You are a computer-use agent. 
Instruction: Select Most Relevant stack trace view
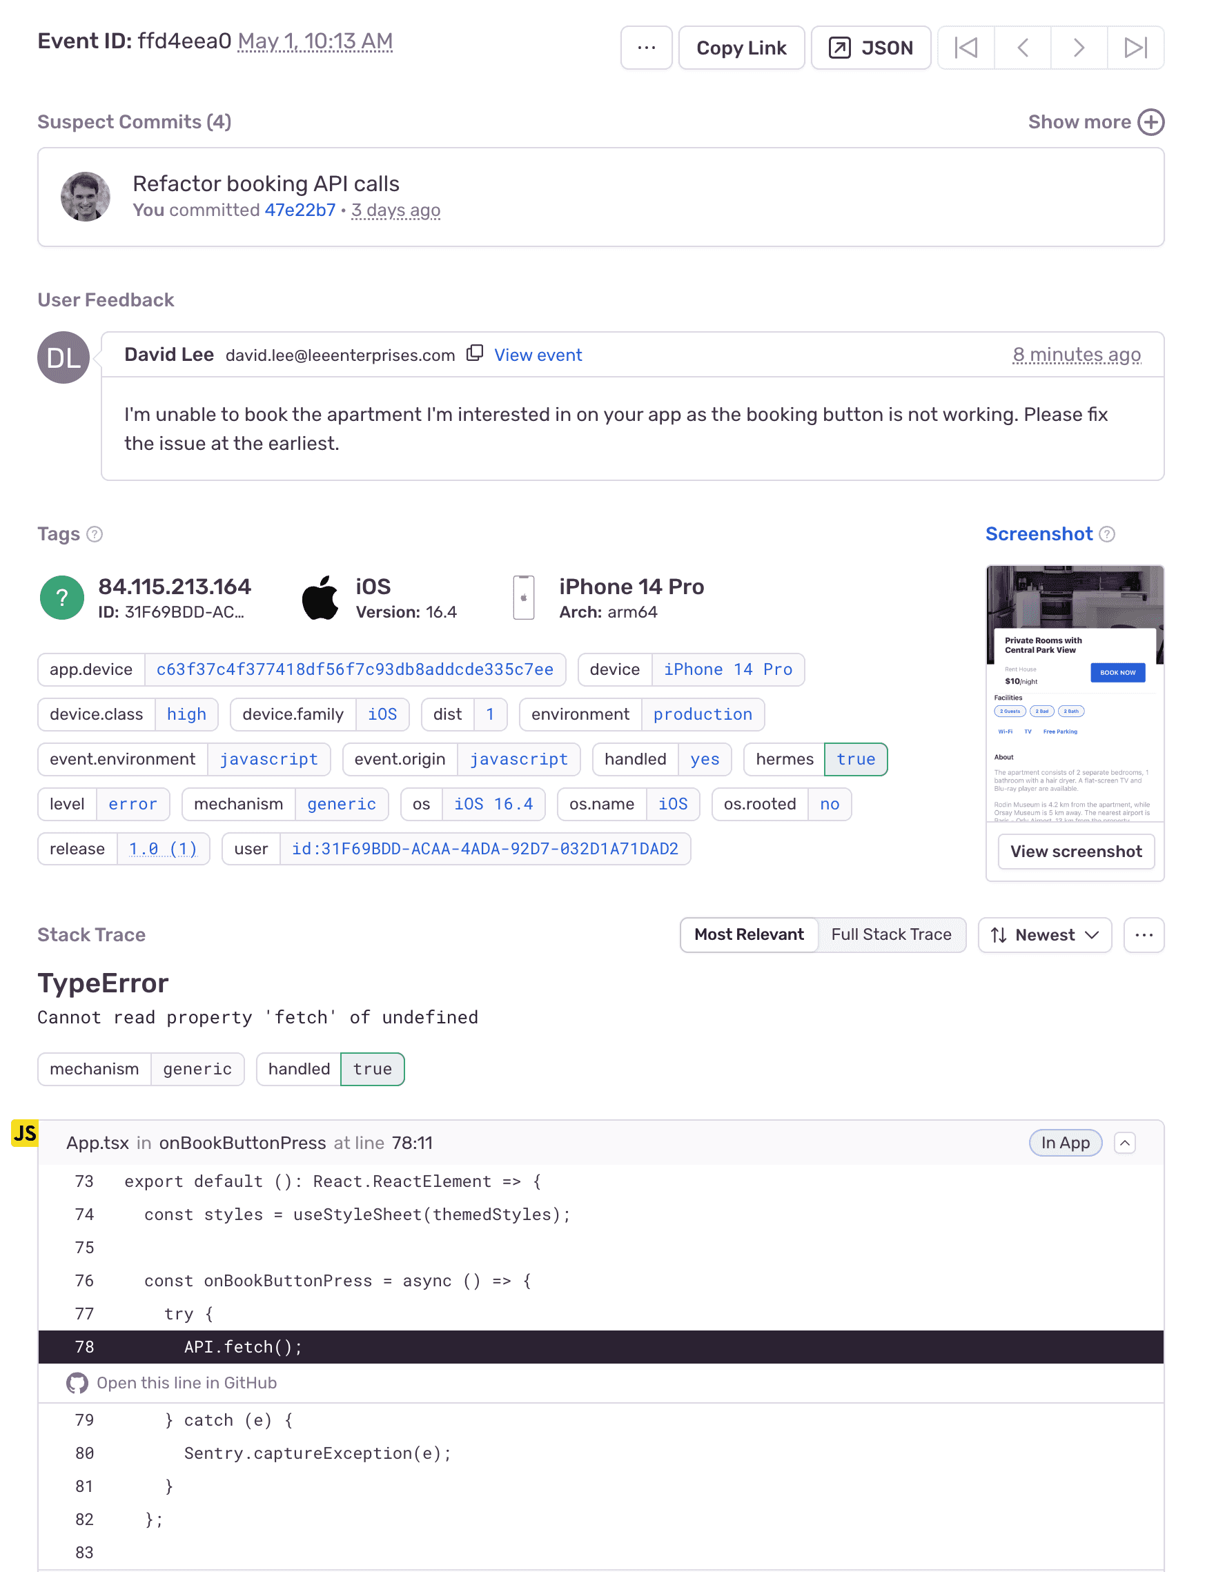[749, 935]
